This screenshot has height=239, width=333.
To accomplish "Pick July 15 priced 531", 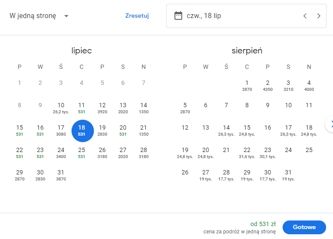I will click(19, 130).
